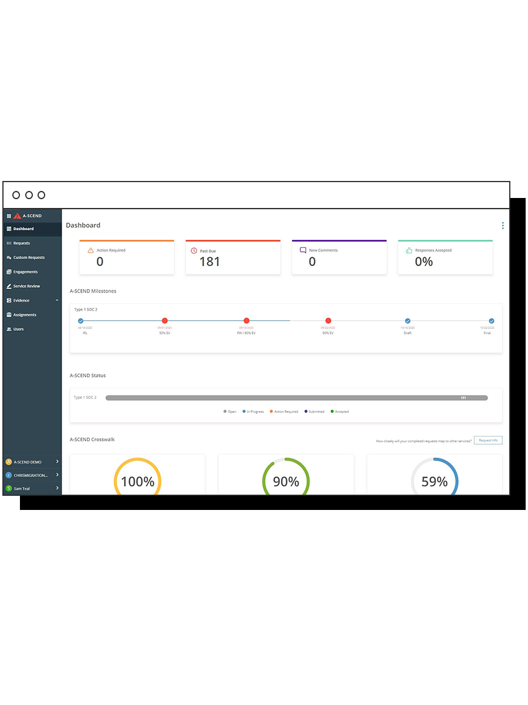This screenshot has height=705, width=528.
Task: Open the Past Due 181 card
Action: 233,257
